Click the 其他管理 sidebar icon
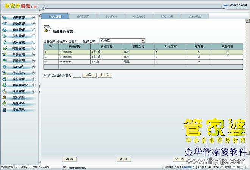Viewport: 250px width, 170px height. click(x=5, y=91)
